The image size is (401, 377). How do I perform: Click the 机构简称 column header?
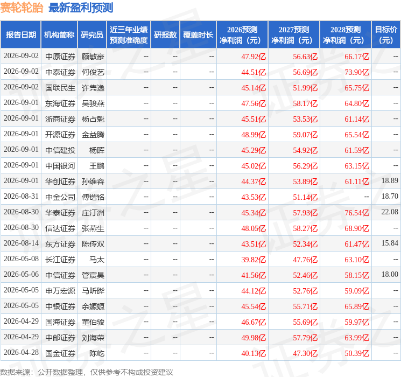coord(59,34)
